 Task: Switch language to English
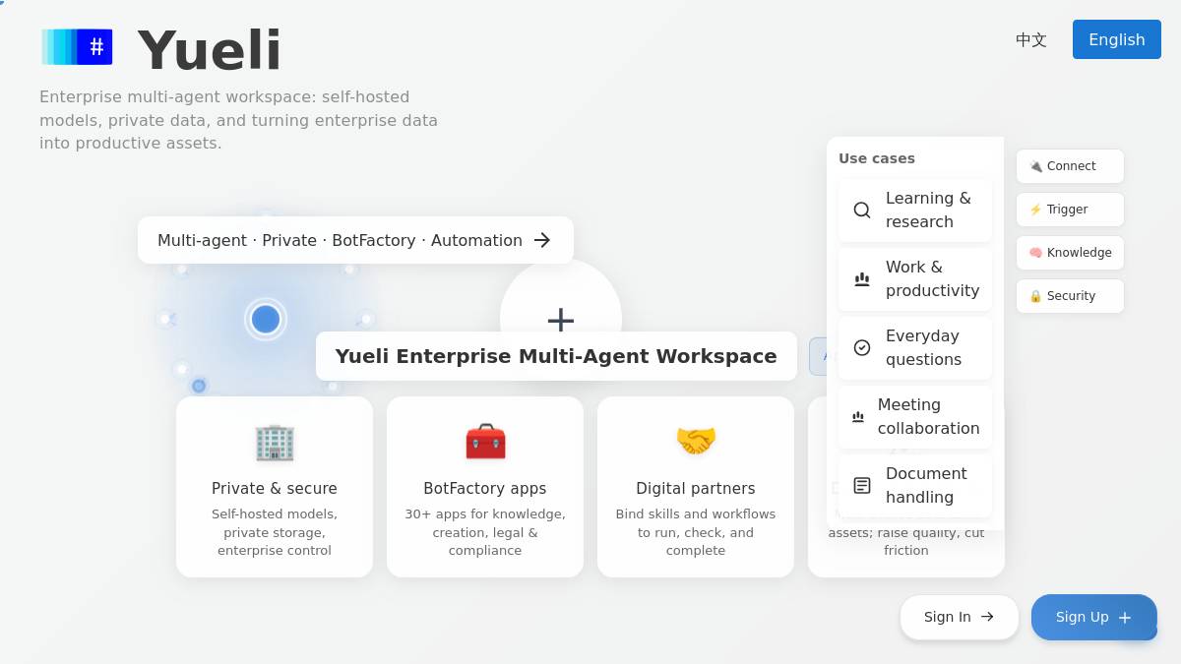click(1117, 39)
